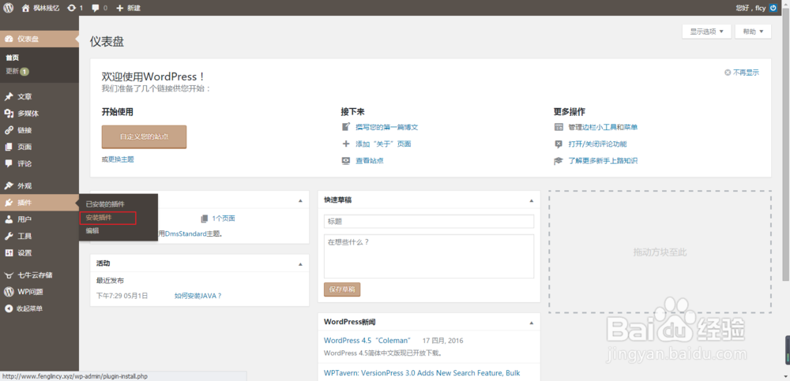Collapse the 活动 widget arrow
This screenshot has width=790, height=381.
(x=300, y=263)
